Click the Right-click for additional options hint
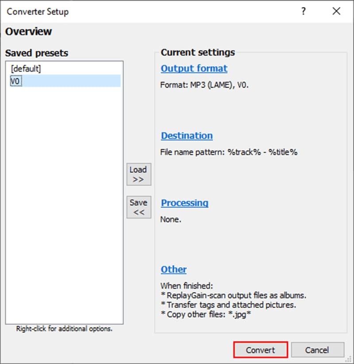Image resolution: width=354 pixels, height=364 pixels. click(64, 329)
